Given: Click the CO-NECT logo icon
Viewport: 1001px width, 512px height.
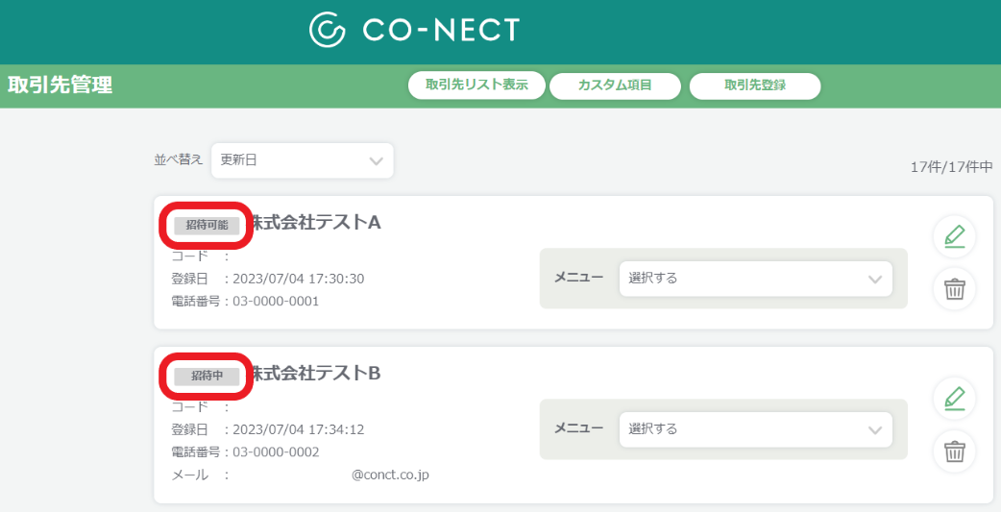Looking at the screenshot, I should 328,30.
